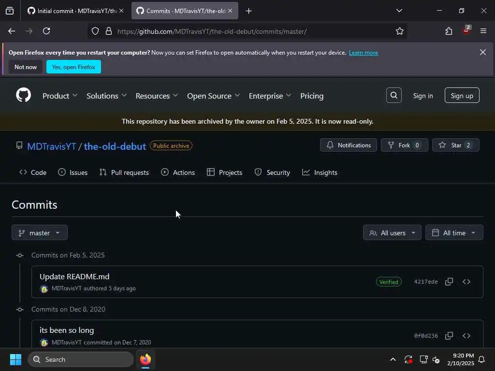
Task: Switch to the Initial commit browser tab
Action: coord(75,11)
